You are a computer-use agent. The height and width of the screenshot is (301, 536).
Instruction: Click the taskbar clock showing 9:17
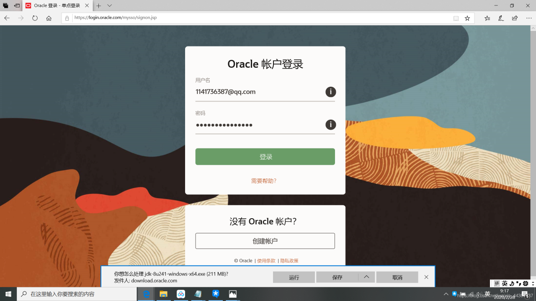click(x=504, y=294)
